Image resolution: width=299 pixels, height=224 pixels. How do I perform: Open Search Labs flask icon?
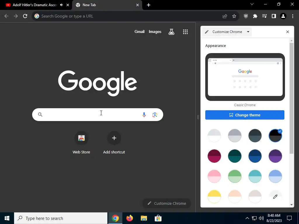pos(171,32)
